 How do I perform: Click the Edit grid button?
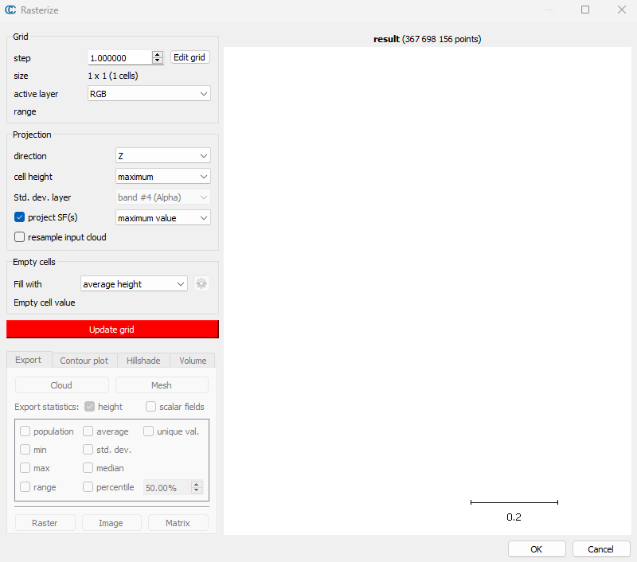pyautogui.click(x=190, y=57)
